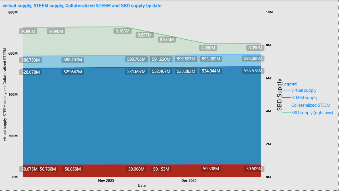Click data label 59.068M
Screen dimensions: 339x191
pyautogui.click(x=136, y=169)
